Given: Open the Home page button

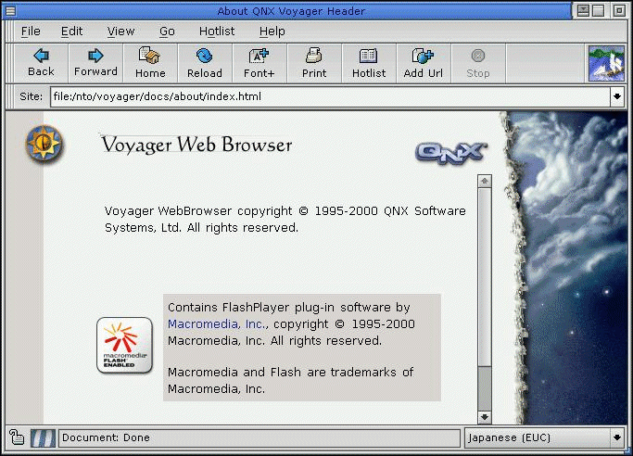Looking at the screenshot, I should tap(150, 63).
